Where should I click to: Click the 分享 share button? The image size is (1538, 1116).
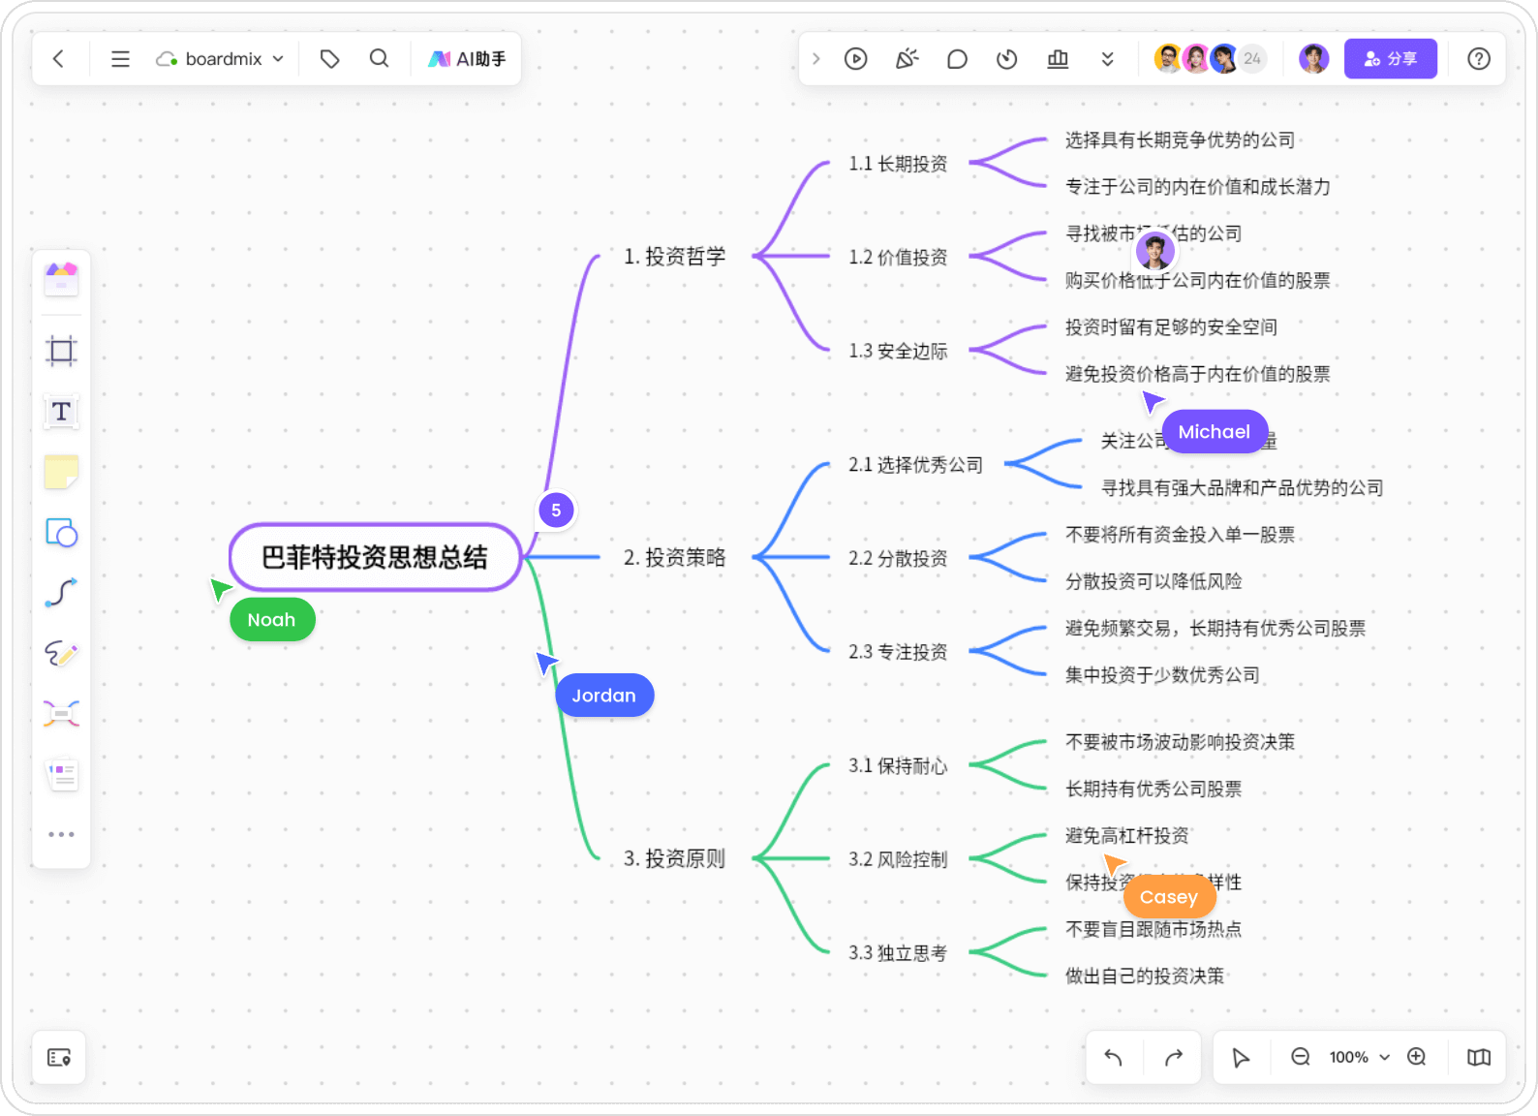(1390, 59)
